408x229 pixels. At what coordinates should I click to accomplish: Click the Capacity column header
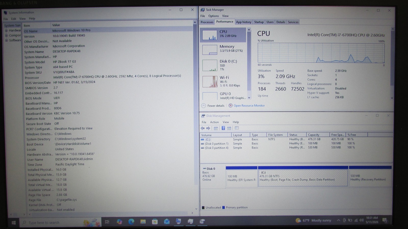pos(318,135)
